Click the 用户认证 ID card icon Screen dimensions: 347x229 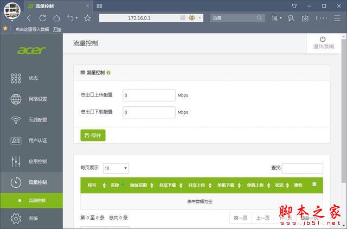point(16,141)
